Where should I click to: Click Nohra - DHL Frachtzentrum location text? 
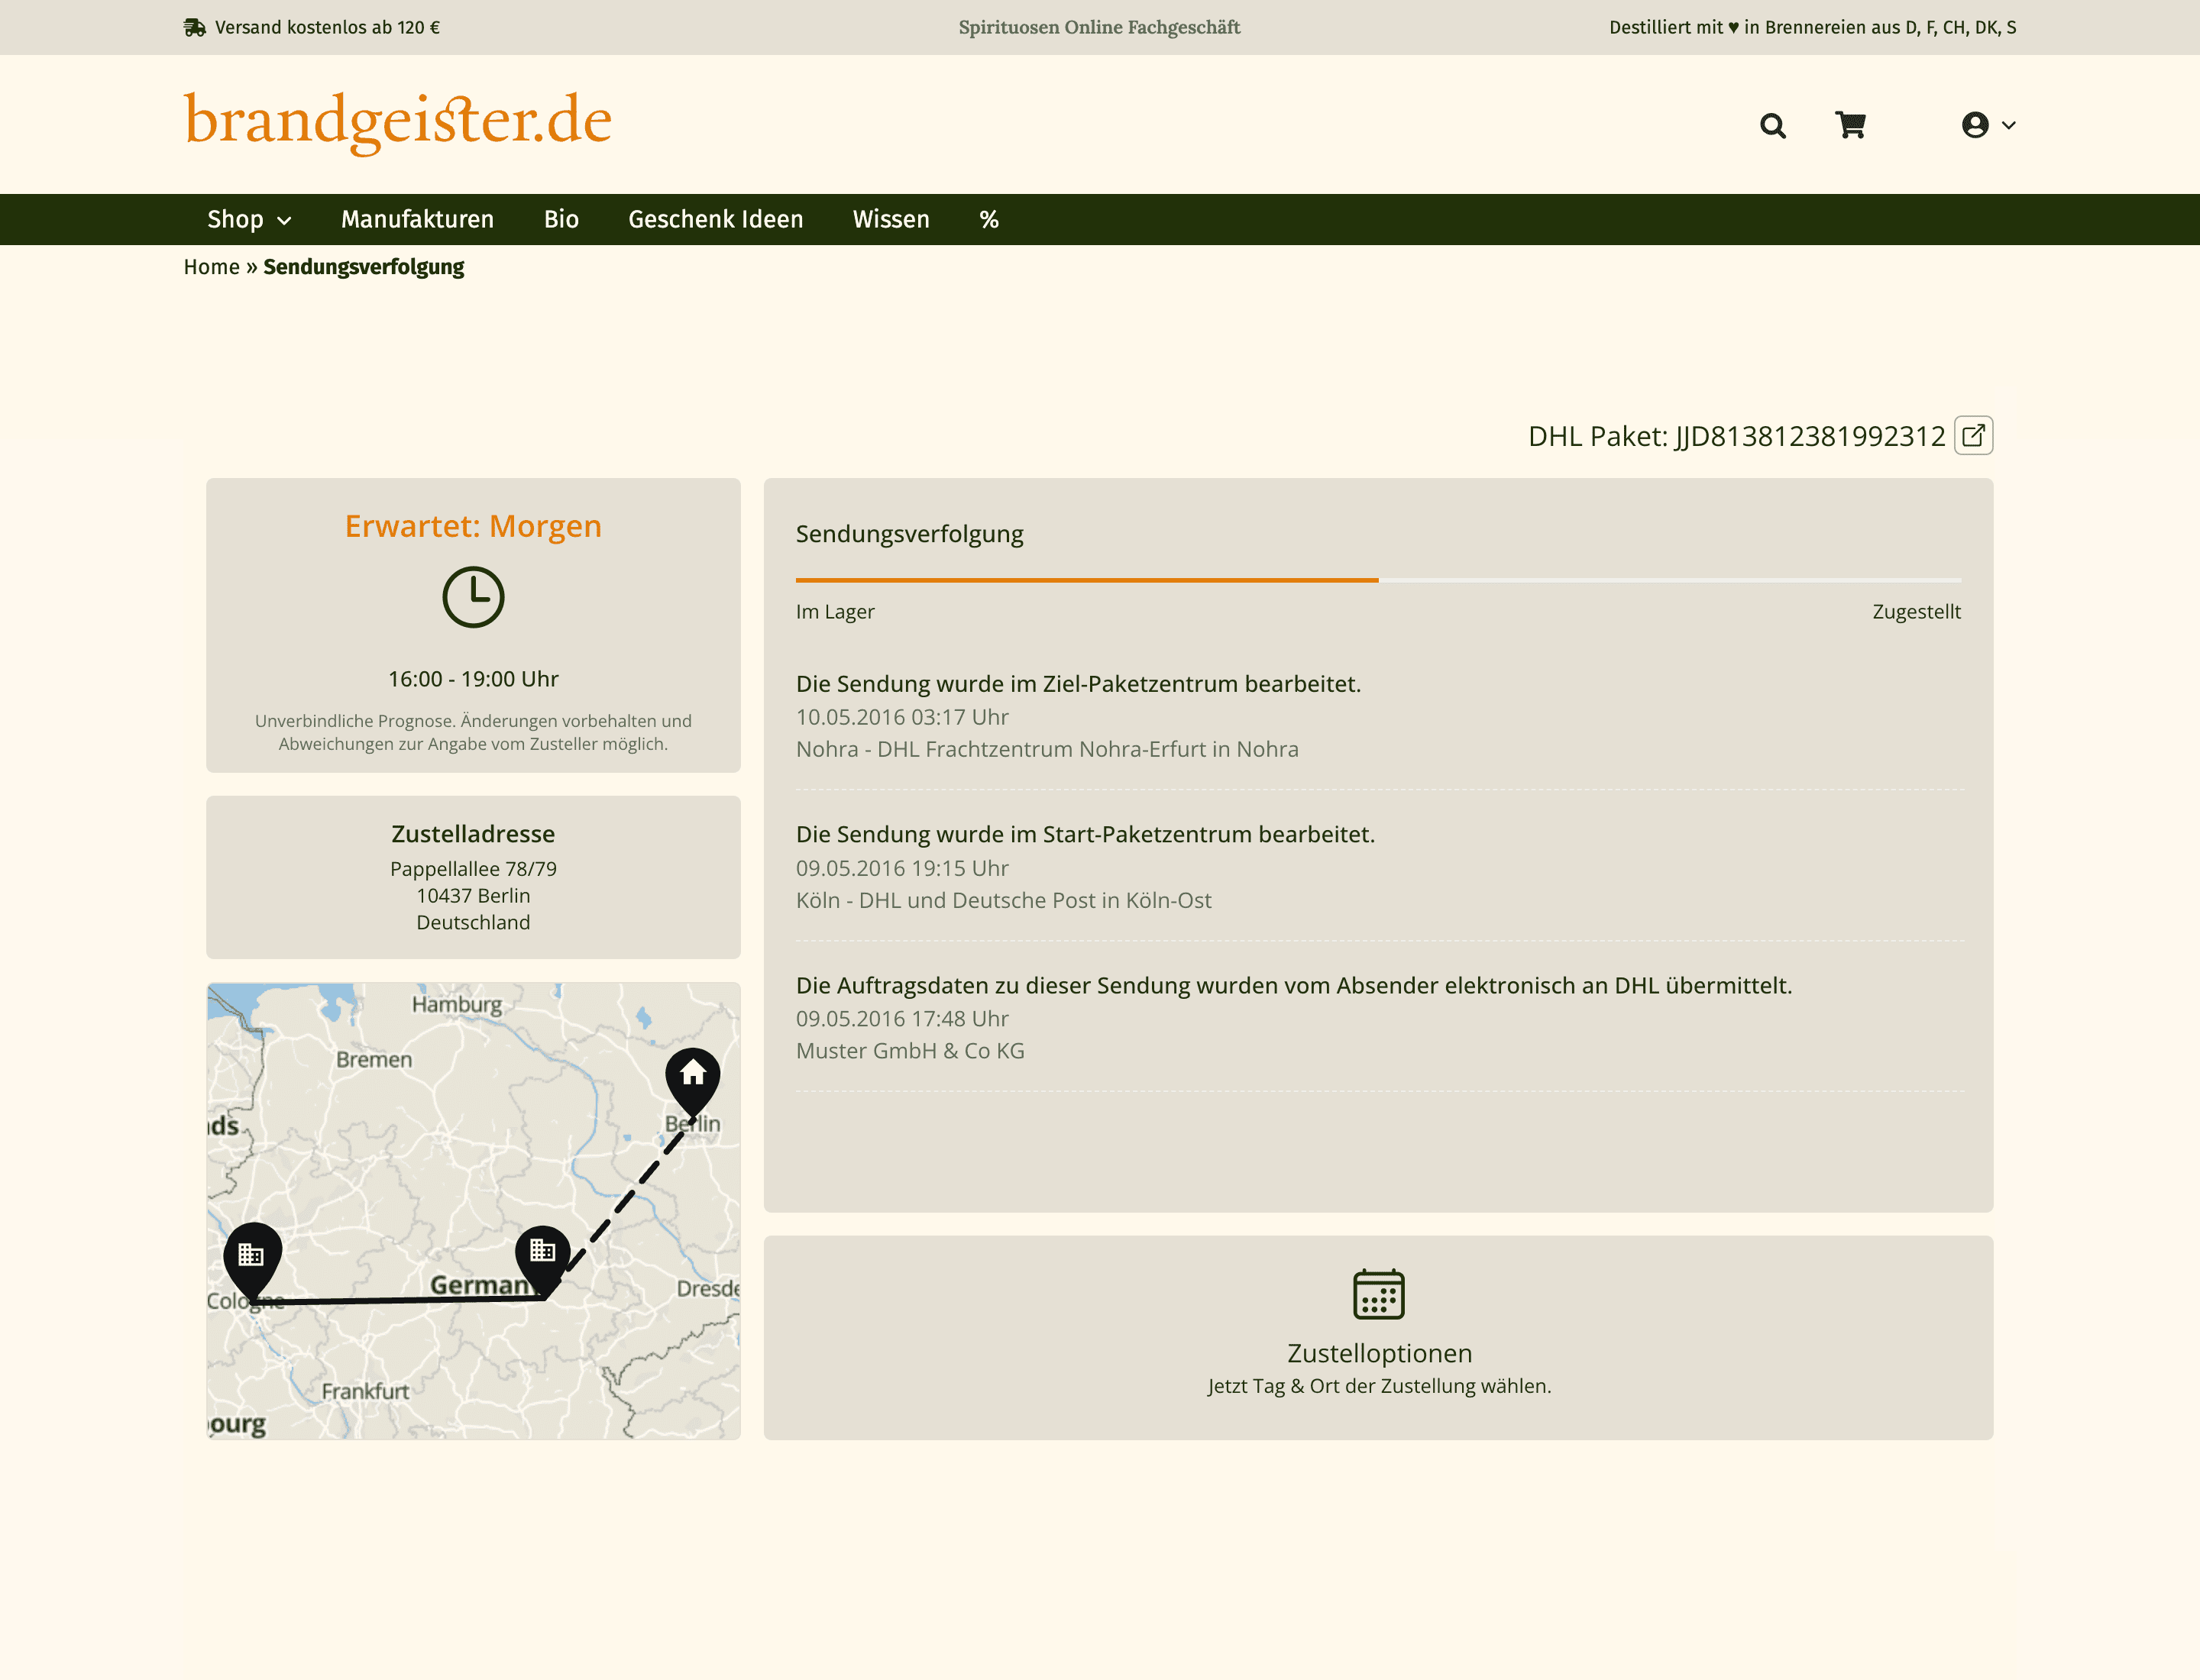coord(1047,749)
